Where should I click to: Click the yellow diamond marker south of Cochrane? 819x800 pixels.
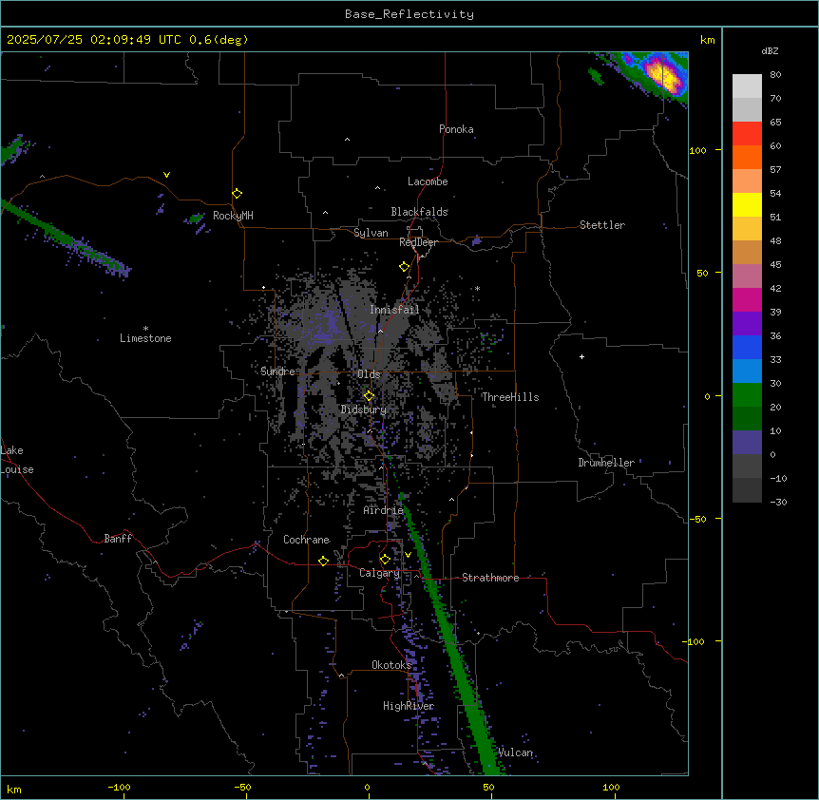coord(323,561)
